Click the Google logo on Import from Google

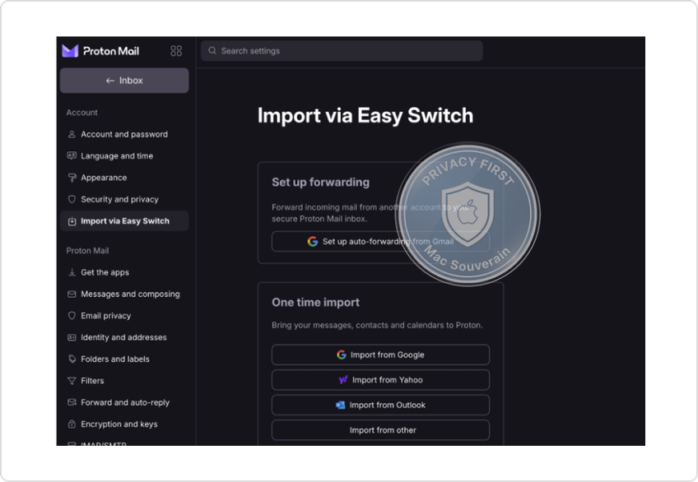(342, 355)
